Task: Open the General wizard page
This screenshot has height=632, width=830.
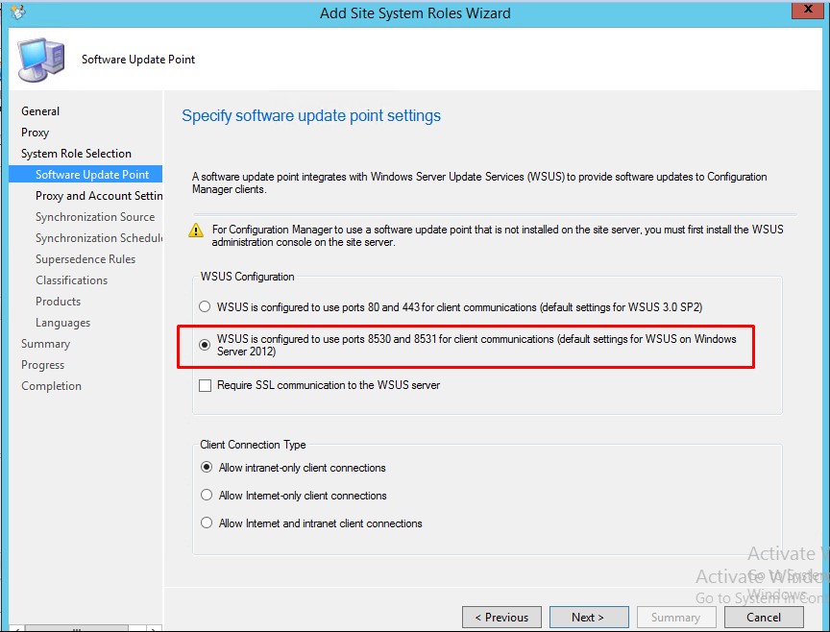Action: (x=40, y=111)
